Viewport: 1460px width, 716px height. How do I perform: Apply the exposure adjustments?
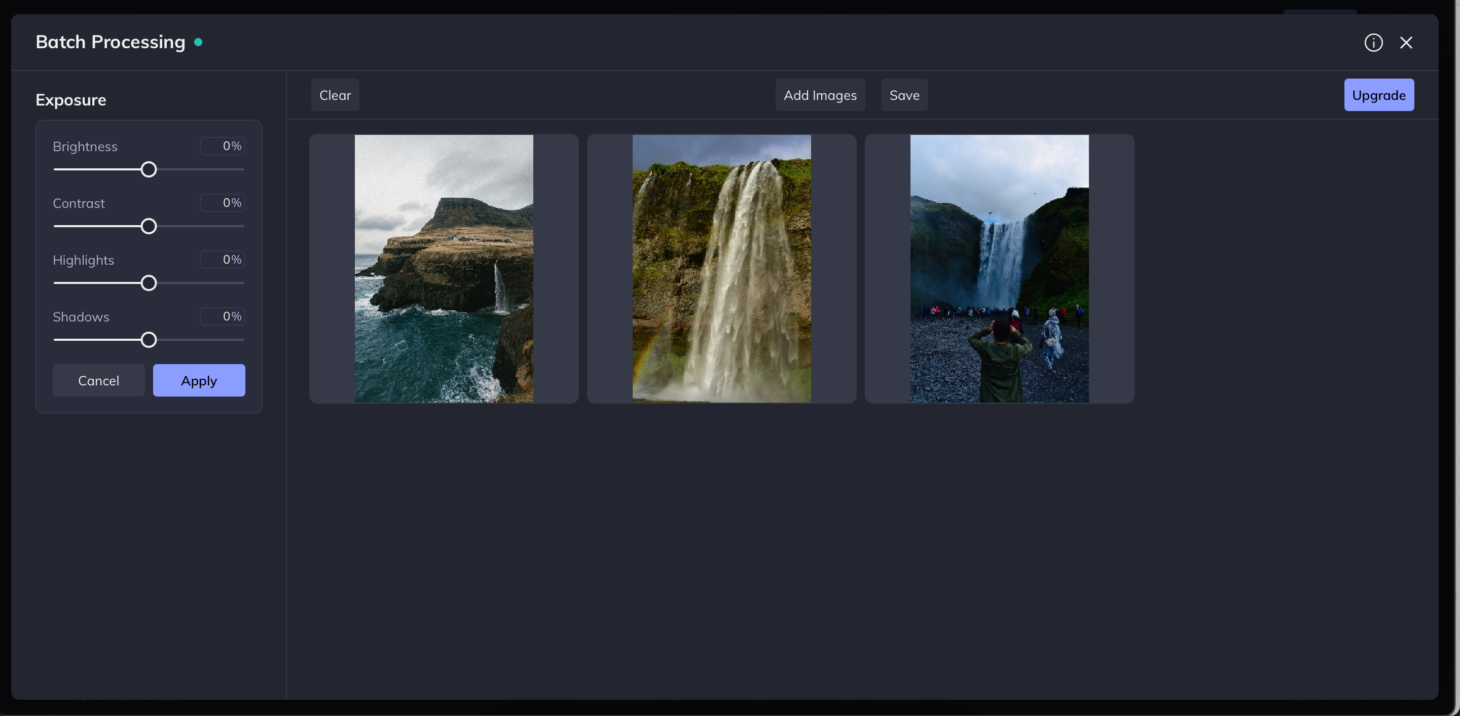(x=199, y=380)
